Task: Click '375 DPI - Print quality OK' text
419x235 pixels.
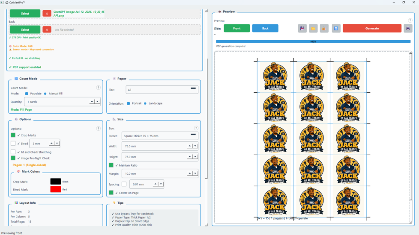Action: [26, 38]
